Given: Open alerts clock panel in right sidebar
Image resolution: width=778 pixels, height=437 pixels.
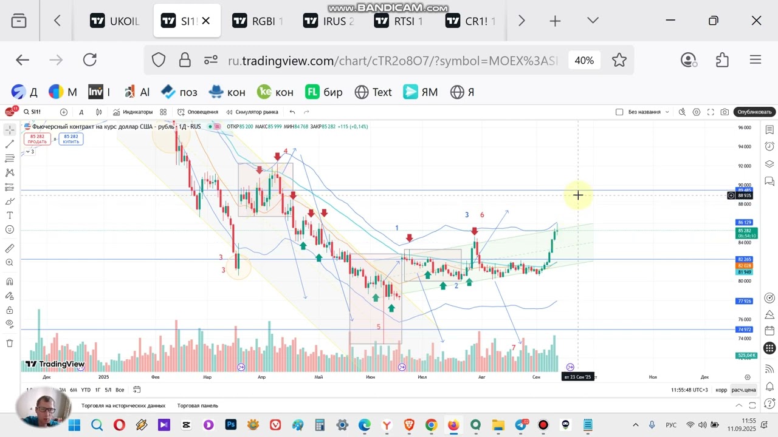Looking at the screenshot, I should pyautogui.click(x=769, y=146).
